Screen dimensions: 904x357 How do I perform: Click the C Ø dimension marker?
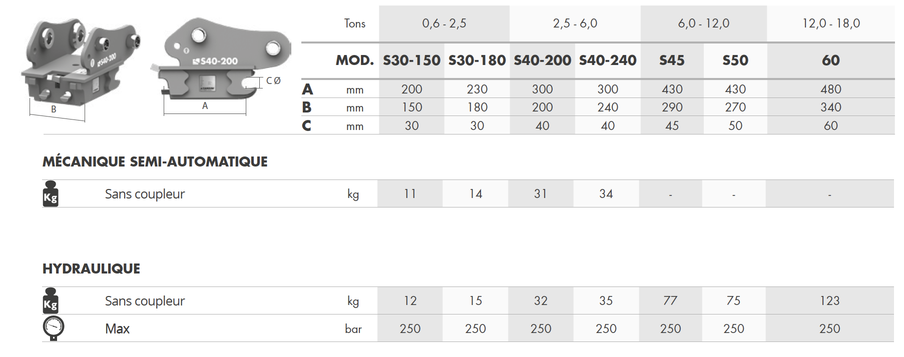point(273,80)
